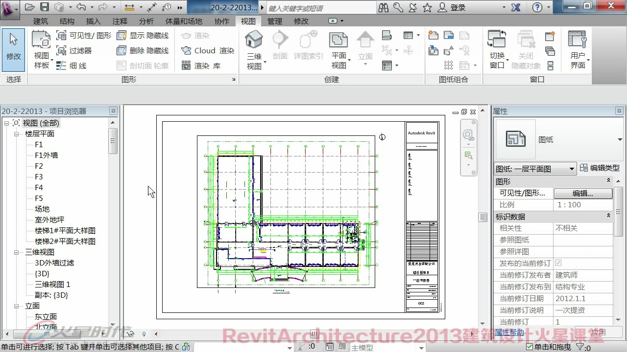The height and width of the screenshot is (352, 627).
Task: Click the Undo arrow icon
Action: point(81,7)
